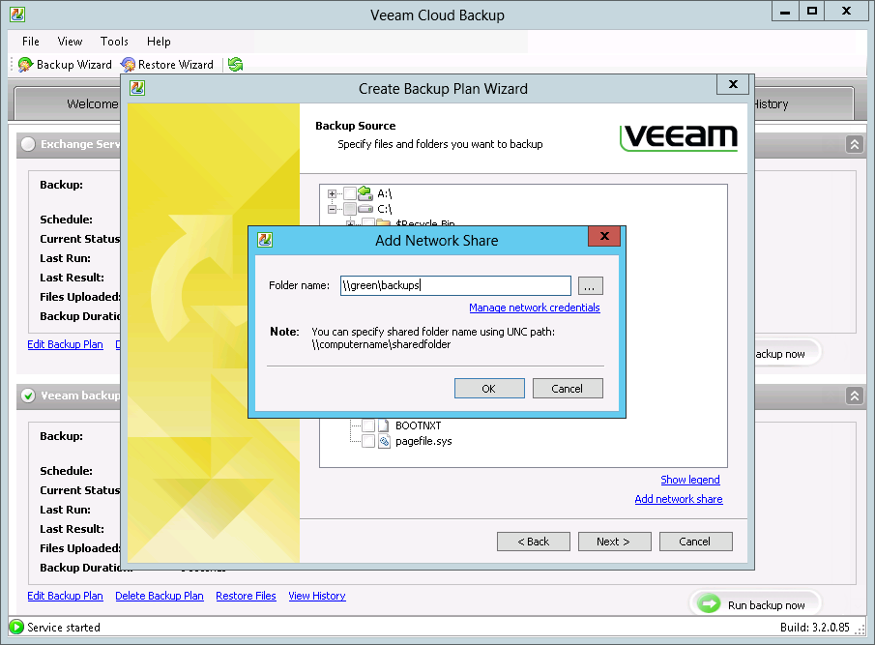Proceed with the Next > button
Viewport: 875px width, 645px height.
coord(614,542)
